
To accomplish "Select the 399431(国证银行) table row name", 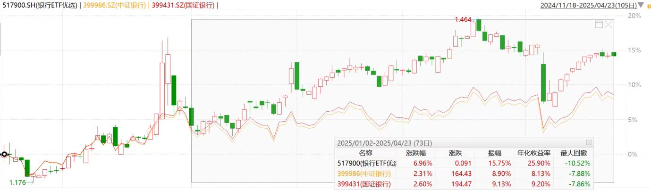I will pos(364,184).
